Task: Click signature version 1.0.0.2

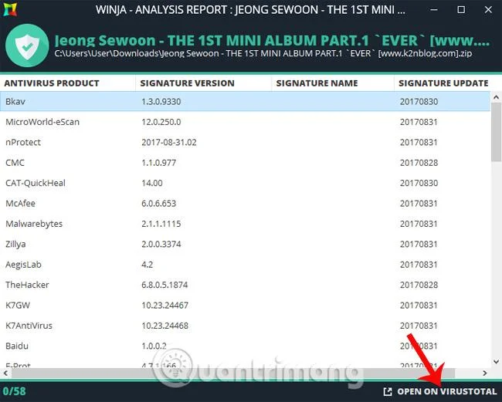Action: coord(154,346)
